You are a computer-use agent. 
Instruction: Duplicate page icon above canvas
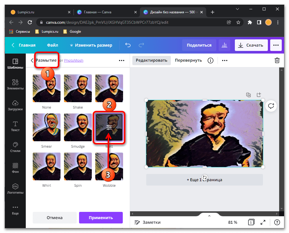248,95
